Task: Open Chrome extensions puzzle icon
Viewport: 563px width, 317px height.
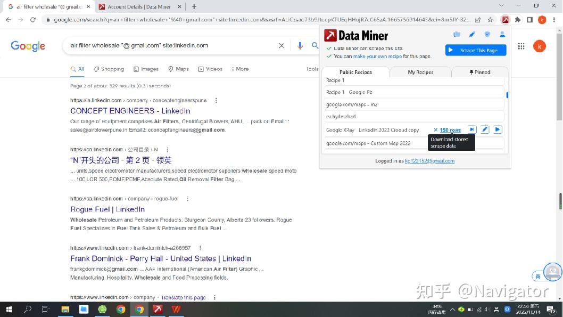Action: (517, 20)
